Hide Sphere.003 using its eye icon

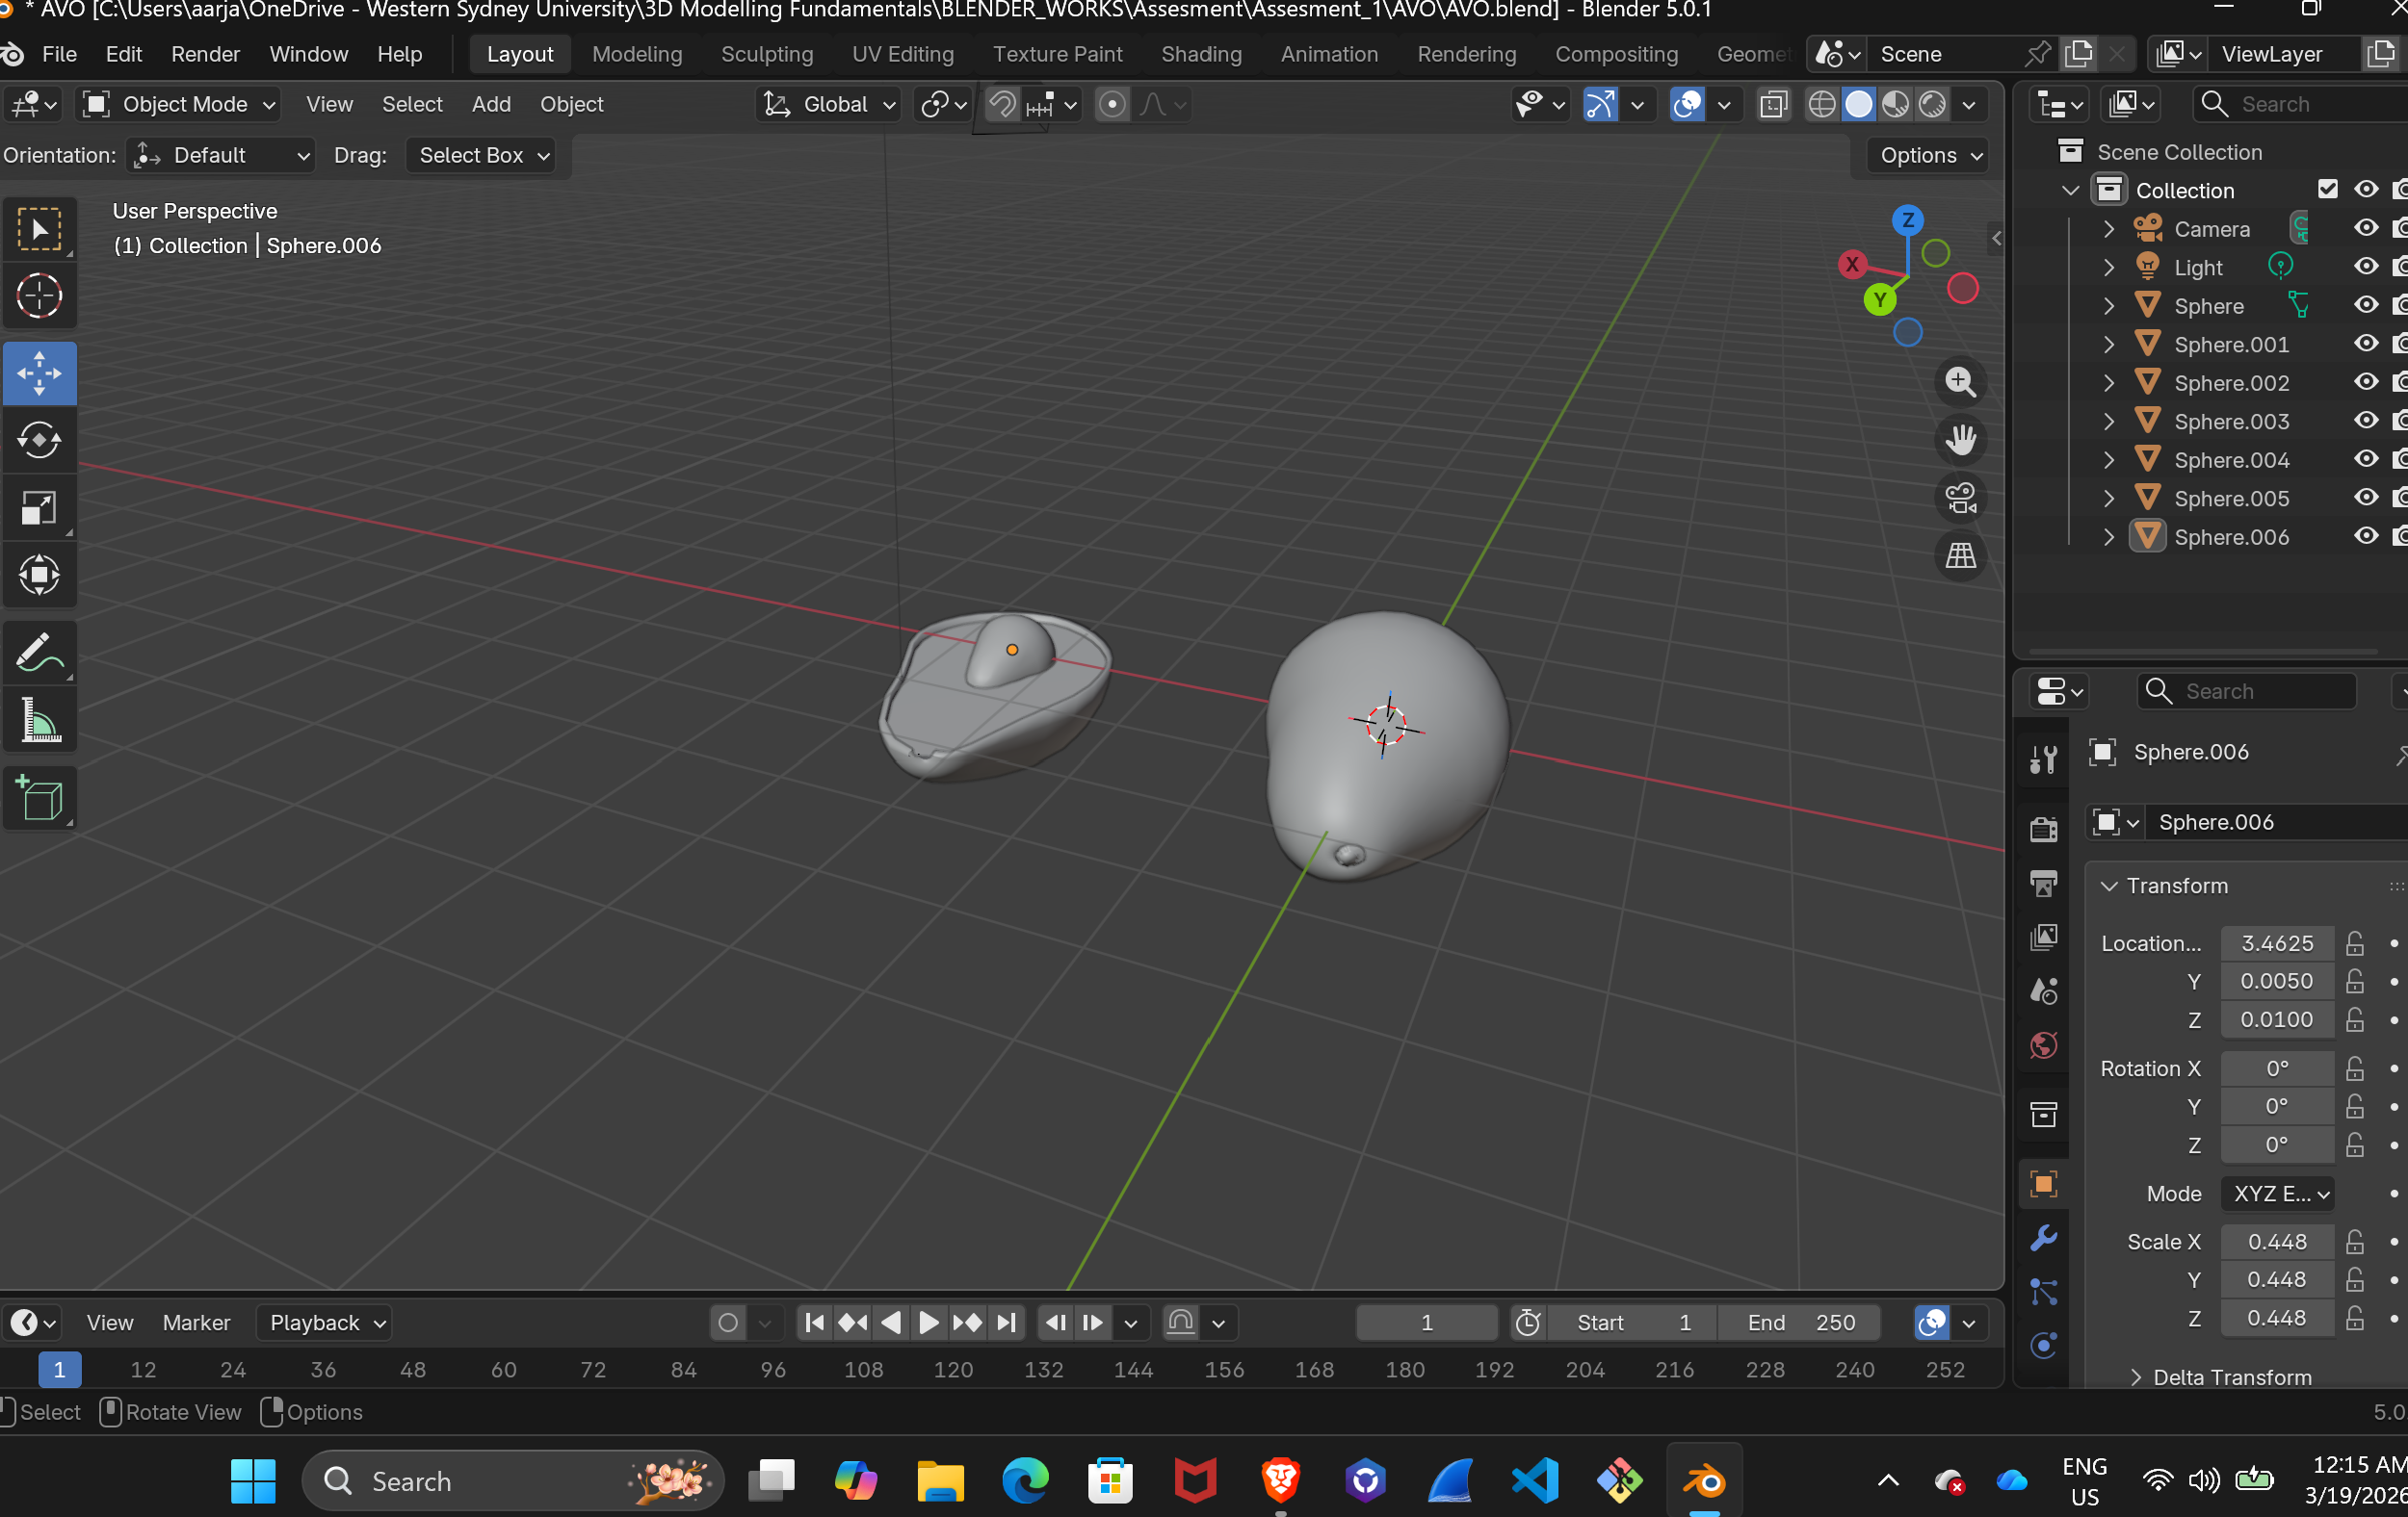point(2365,421)
